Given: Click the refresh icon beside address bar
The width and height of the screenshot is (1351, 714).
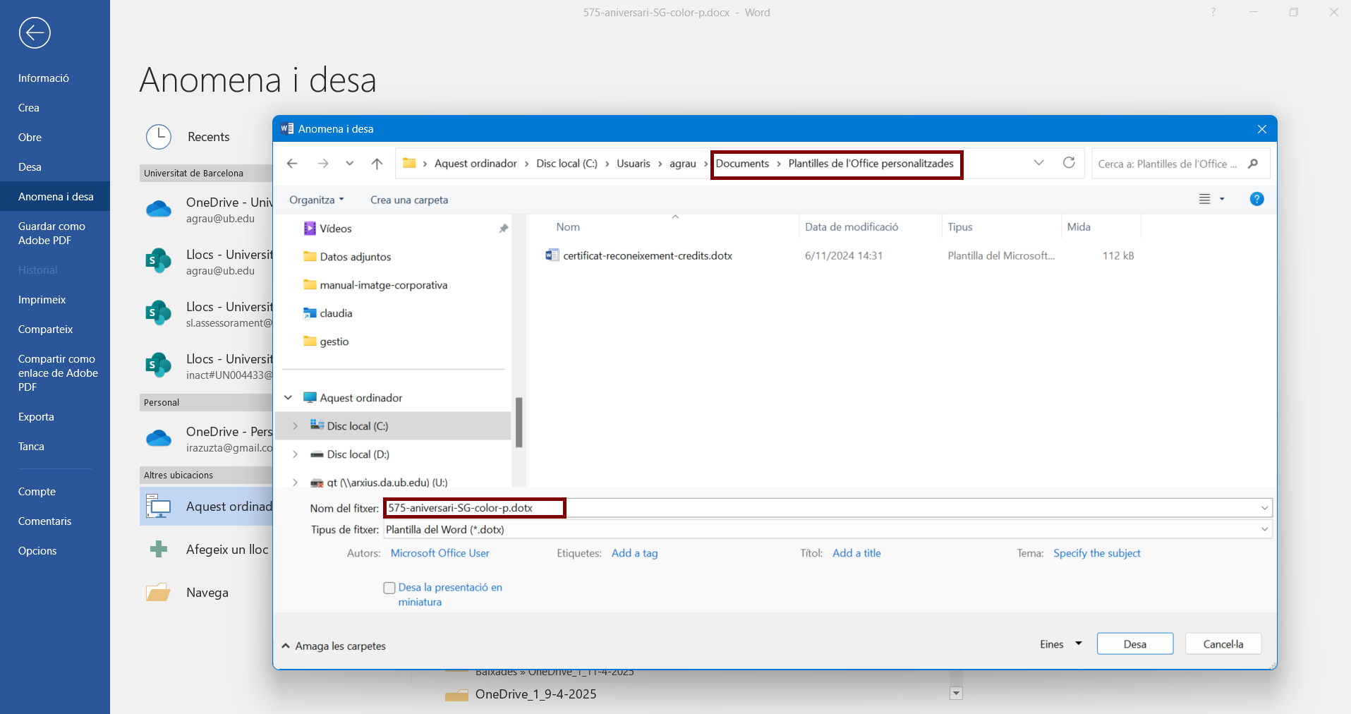Looking at the screenshot, I should point(1069,163).
